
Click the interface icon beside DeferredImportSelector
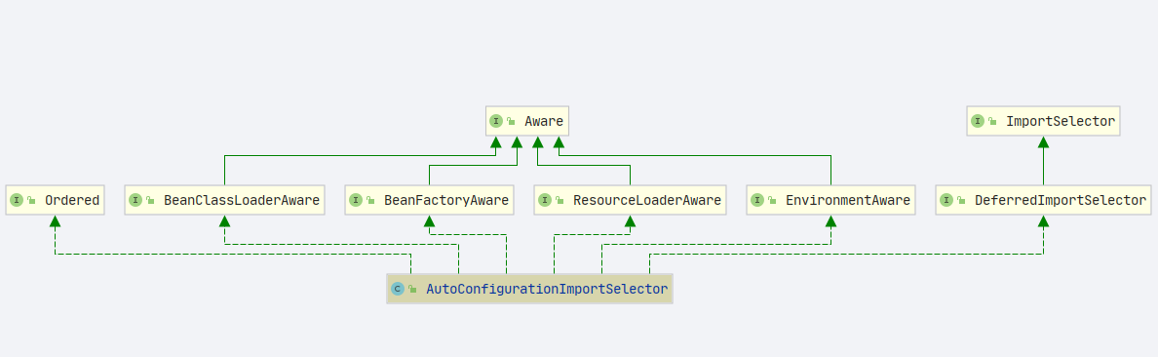946,200
